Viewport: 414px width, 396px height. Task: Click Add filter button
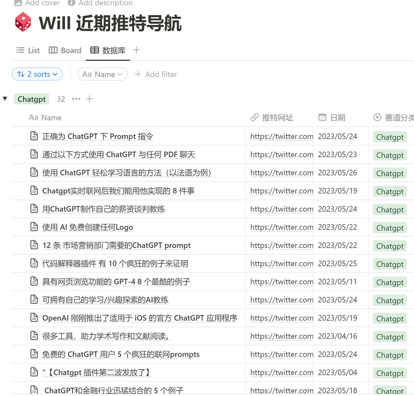coord(156,74)
